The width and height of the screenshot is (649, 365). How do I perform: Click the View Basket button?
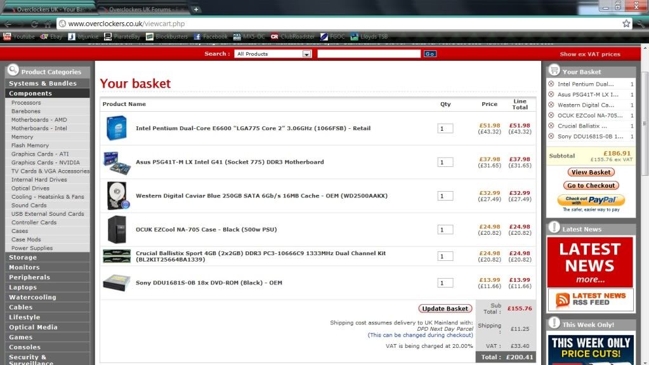[591, 172]
